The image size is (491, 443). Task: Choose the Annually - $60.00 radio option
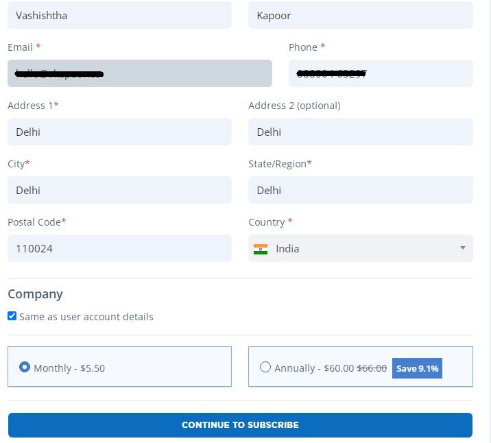(x=265, y=367)
